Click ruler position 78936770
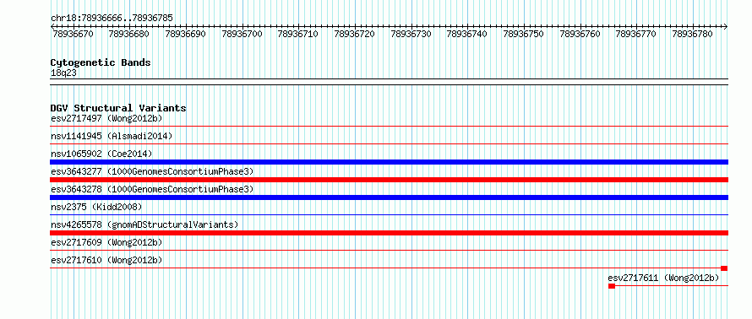752x319 pixels. click(x=636, y=34)
